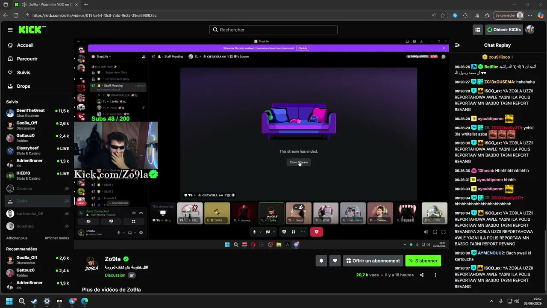The image size is (547, 308).
Task: Open GooBa_Off channel under Suivis
Action: (x=38, y=125)
